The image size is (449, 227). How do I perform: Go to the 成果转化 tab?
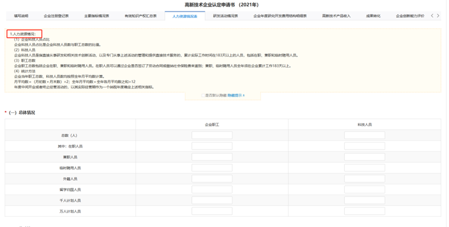373,16
